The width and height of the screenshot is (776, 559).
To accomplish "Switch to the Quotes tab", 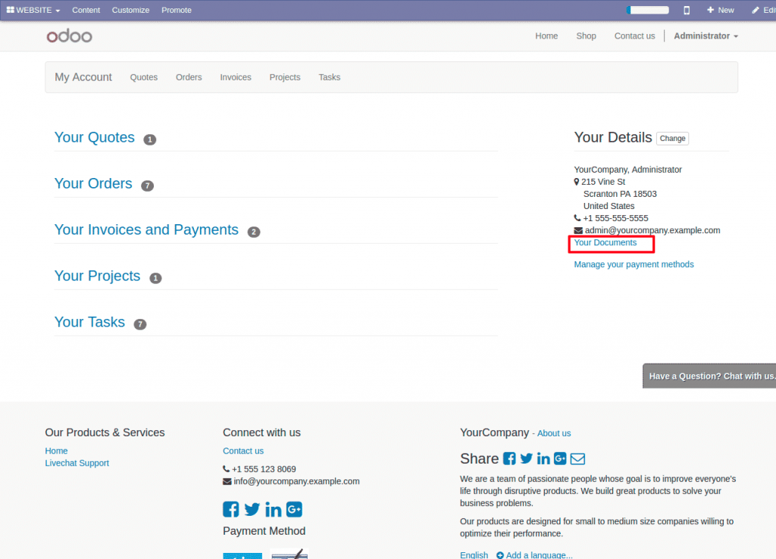I will point(144,77).
